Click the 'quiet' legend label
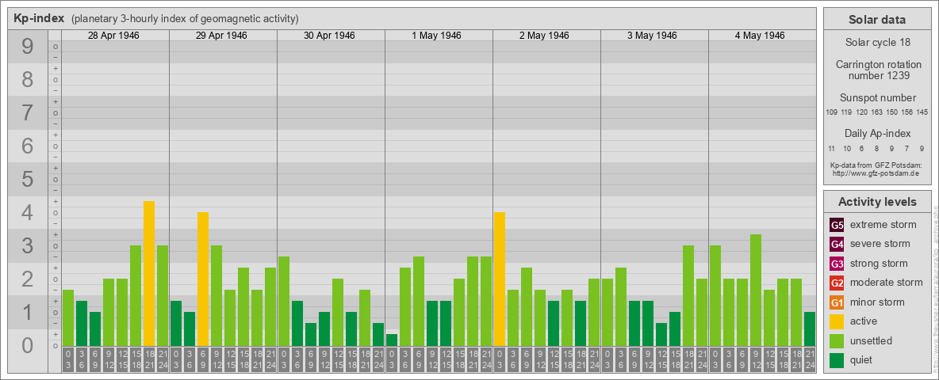Screen dimensions: 939x380 863,360
